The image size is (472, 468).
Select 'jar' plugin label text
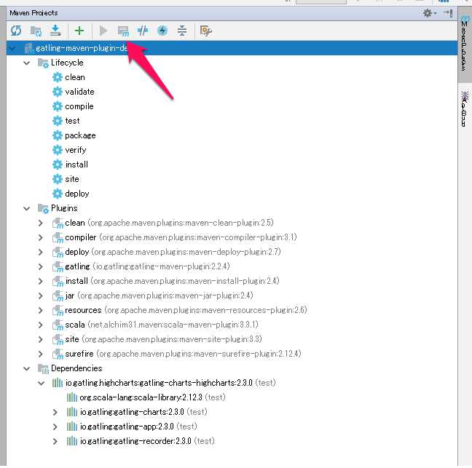70,296
